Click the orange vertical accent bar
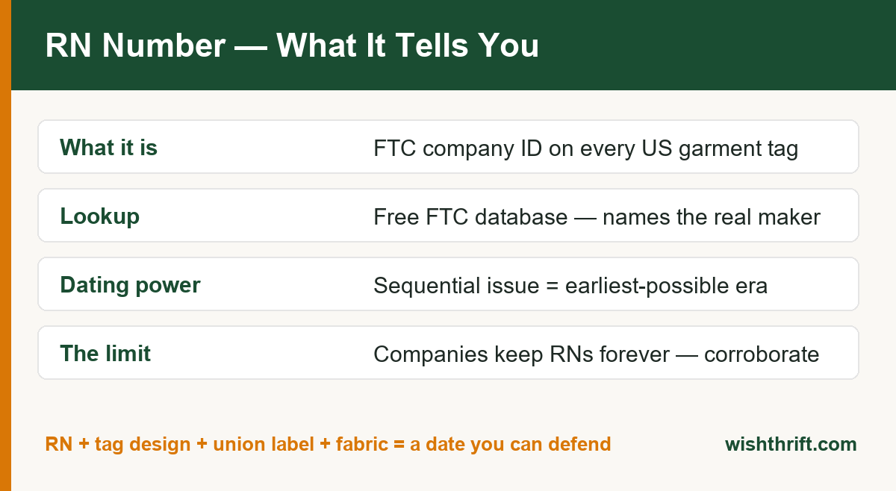The width and height of the screenshot is (896, 491). point(5,245)
